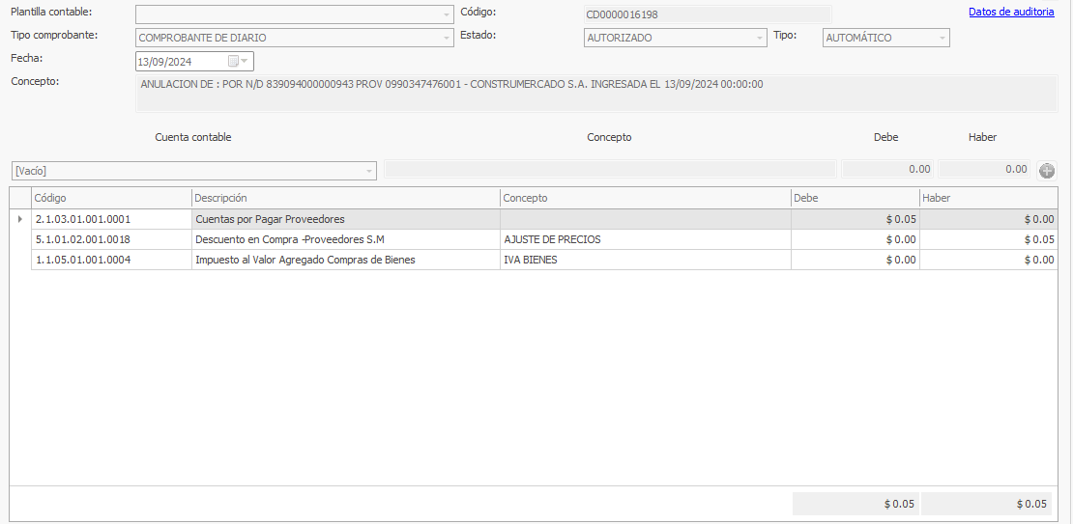Screen dimensions: 1073x524
Task: Open the Datos de auditoria link
Action: tap(1011, 13)
